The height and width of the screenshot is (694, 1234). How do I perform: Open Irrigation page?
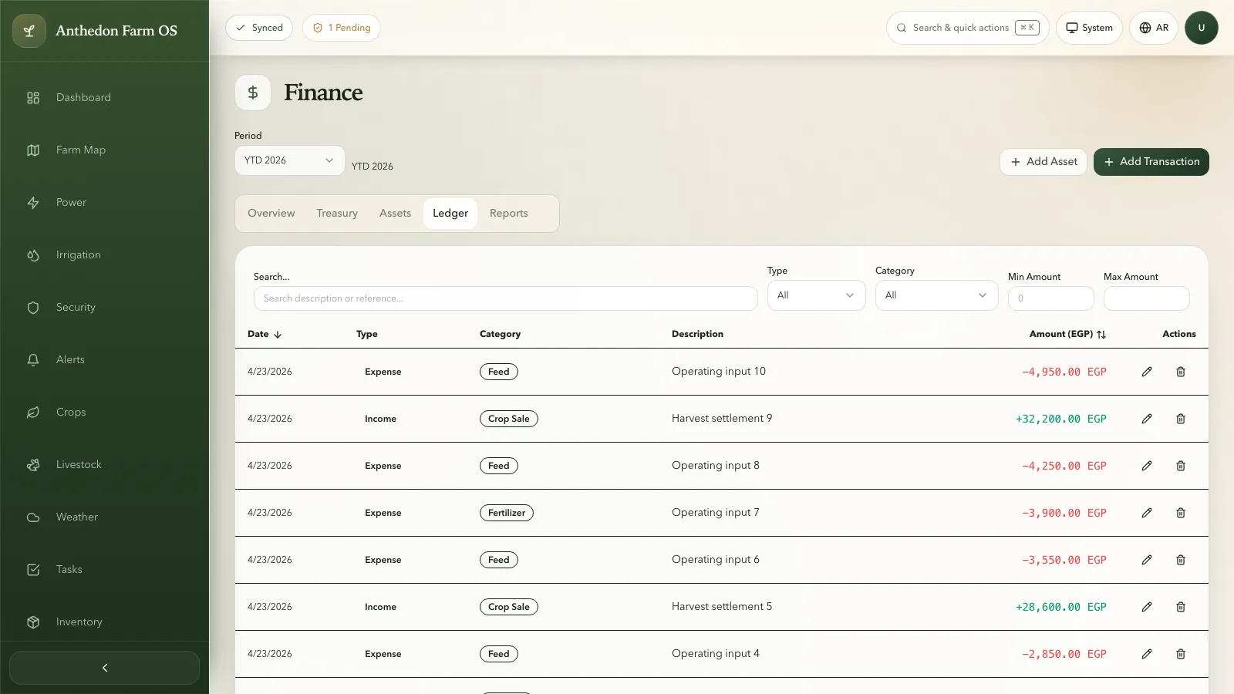104,254
